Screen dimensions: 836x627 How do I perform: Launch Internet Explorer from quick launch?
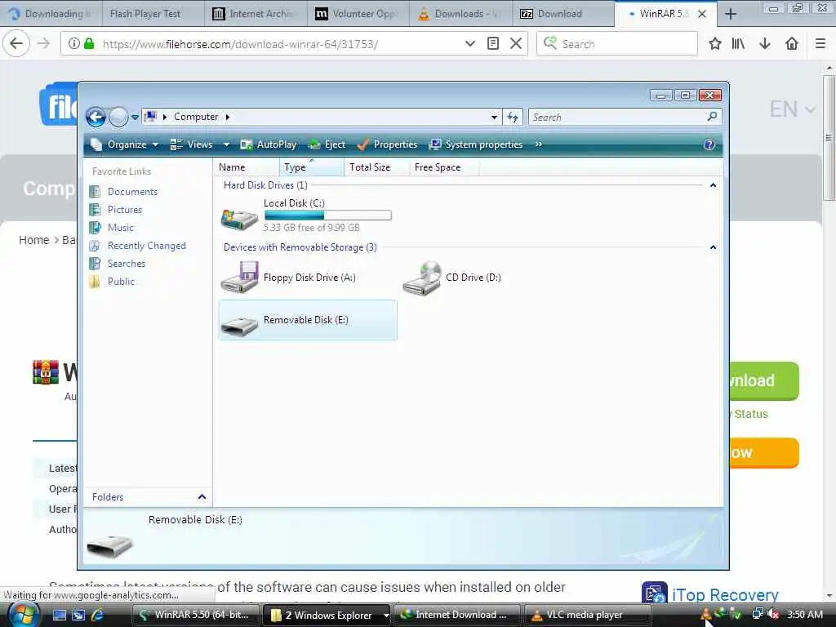[x=98, y=615]
